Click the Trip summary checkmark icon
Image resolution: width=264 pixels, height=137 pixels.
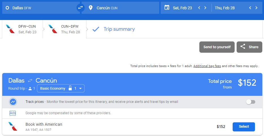[96, 29]
